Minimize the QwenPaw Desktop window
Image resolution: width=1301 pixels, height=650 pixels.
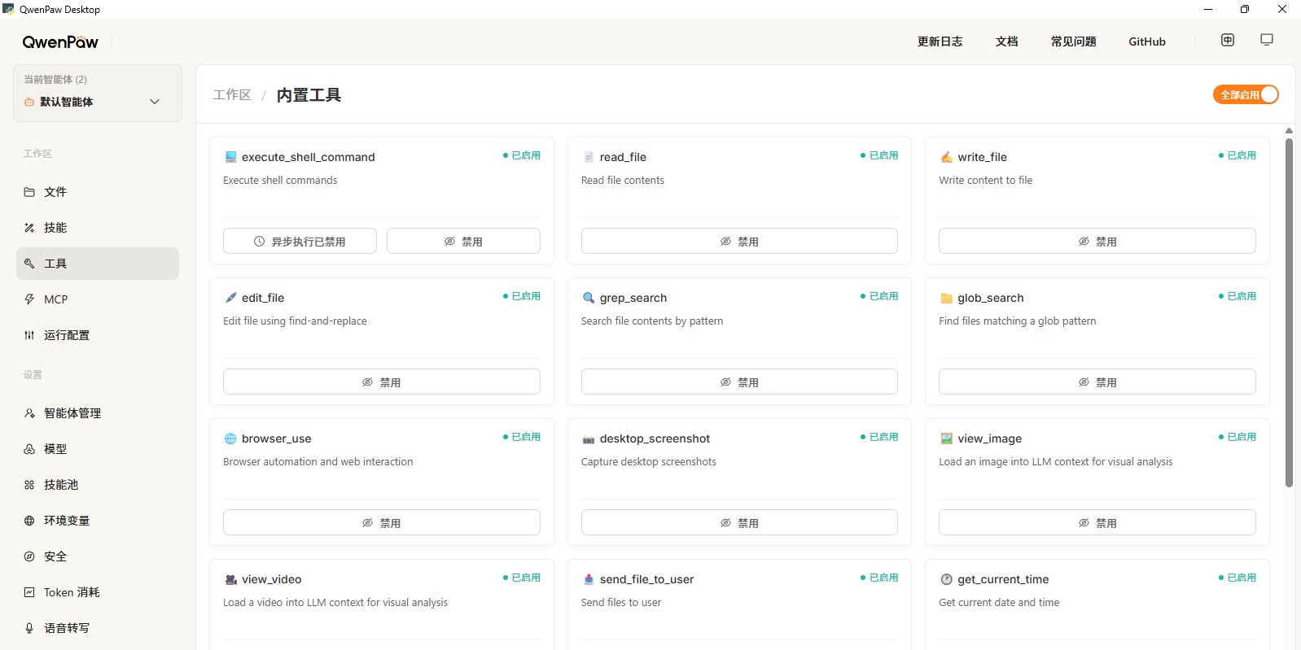[x=1208, y=9]
